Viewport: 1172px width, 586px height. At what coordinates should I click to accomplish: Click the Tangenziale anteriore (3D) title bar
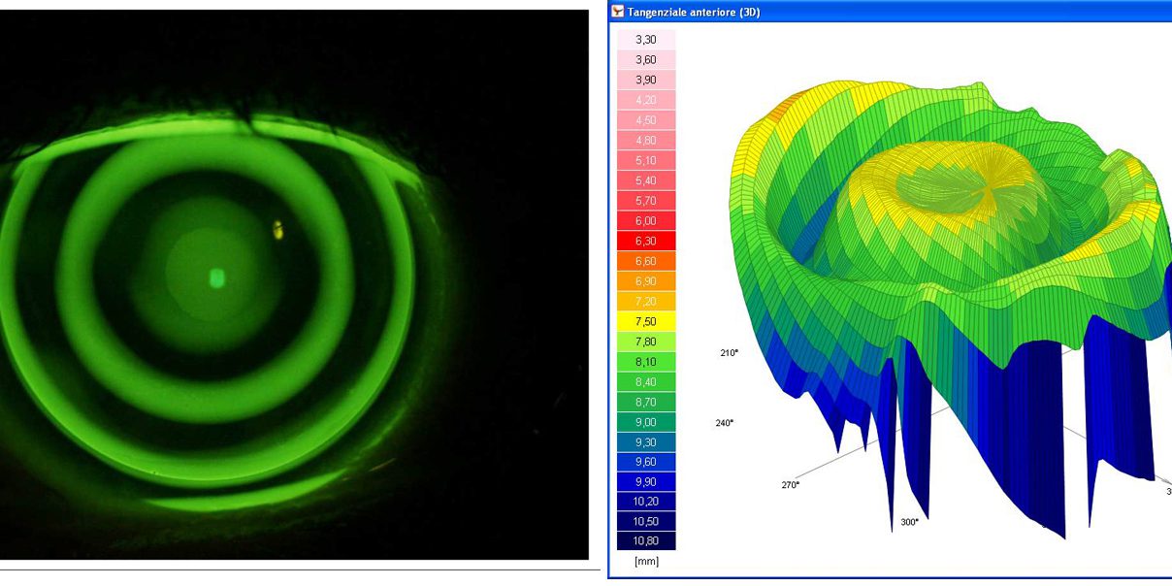tap(873, 12)
